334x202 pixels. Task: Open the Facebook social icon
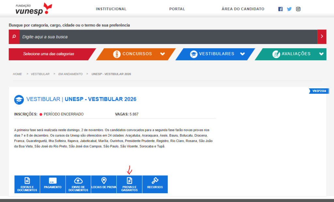(x=280, y=9)
